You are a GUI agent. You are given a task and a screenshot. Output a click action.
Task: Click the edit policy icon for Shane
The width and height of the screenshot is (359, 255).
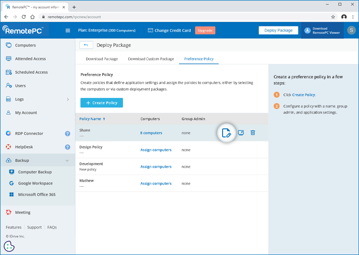coord(227,133)
